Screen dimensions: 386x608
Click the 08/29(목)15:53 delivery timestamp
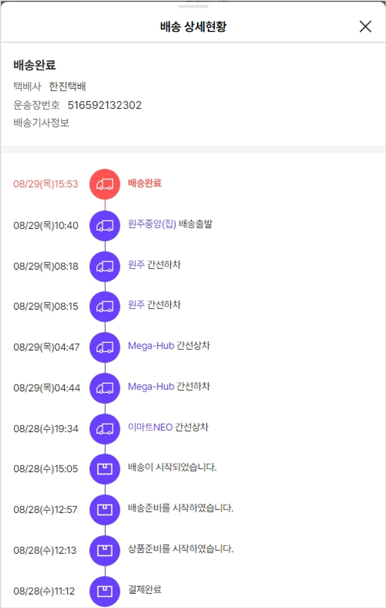46,184
